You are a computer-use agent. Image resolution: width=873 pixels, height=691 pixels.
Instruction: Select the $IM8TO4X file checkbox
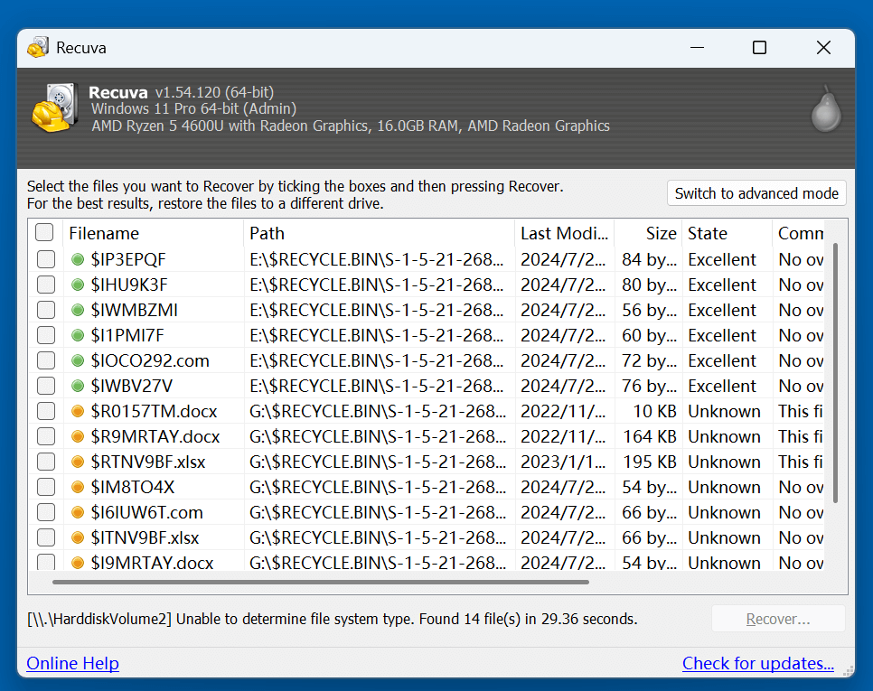coord(45,488)
